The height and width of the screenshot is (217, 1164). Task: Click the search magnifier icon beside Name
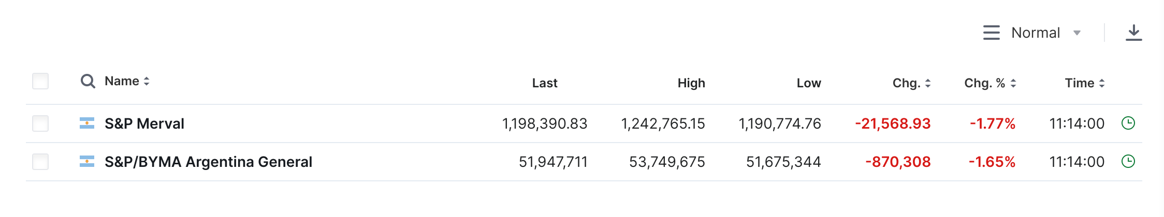point(88,81)
